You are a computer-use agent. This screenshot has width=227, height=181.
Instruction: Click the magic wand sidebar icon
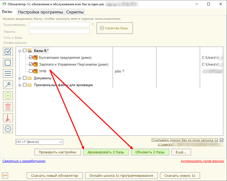coord(8,85)
